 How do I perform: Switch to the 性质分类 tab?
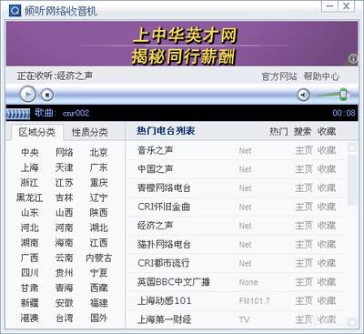(89, 132)
